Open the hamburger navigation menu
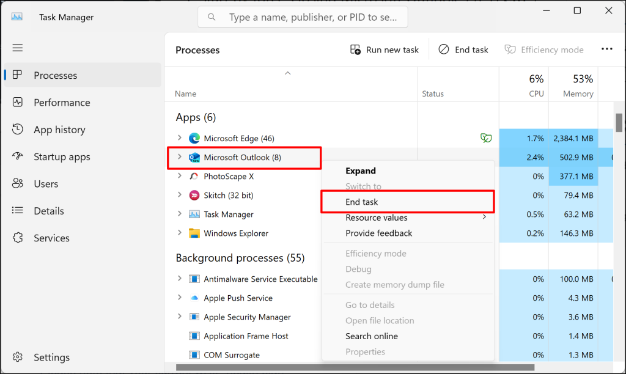626x374 pixels. coord(17,48)
